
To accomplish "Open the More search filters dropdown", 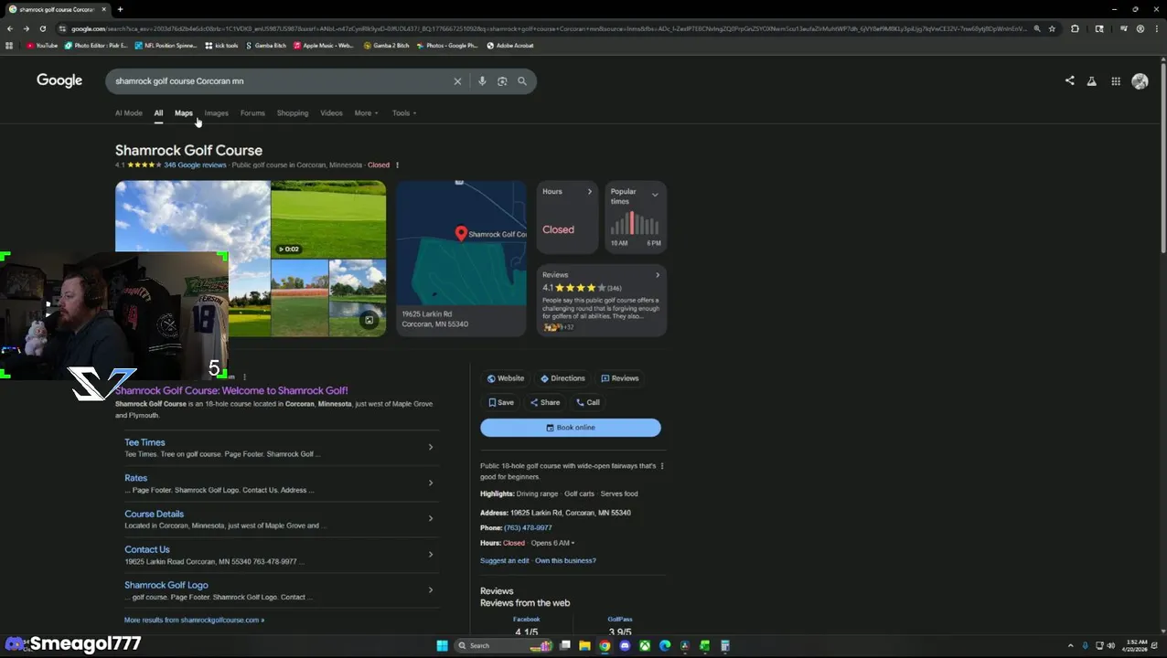I will 366,113.
